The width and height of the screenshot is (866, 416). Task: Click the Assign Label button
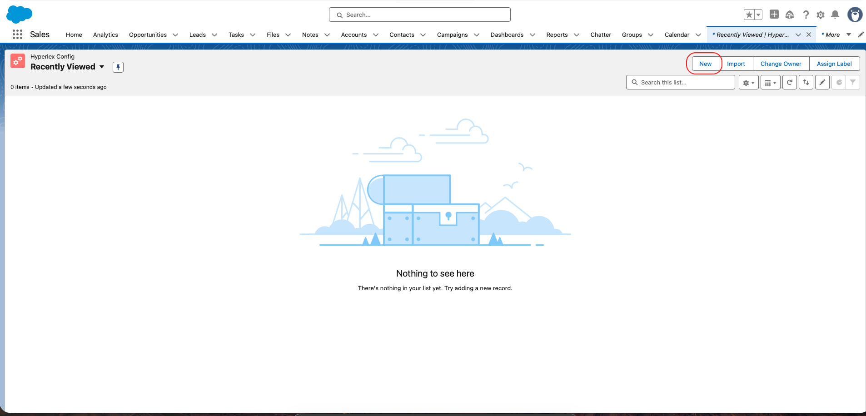(x=834, y=64)
